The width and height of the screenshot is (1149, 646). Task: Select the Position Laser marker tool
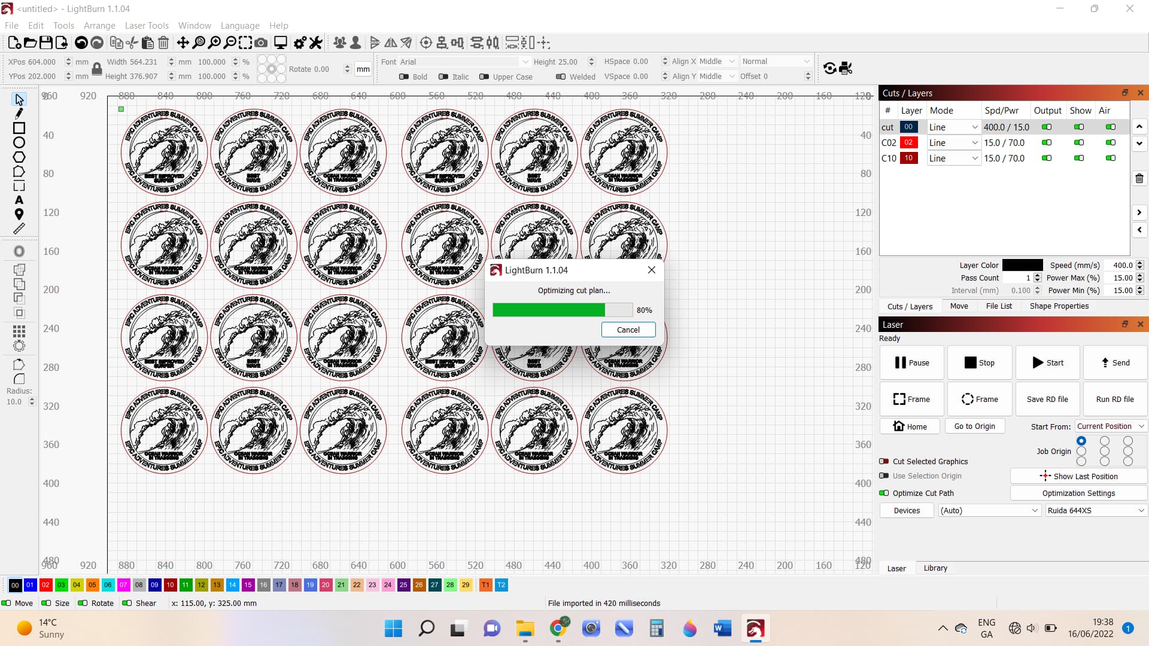tap(19, 214)
